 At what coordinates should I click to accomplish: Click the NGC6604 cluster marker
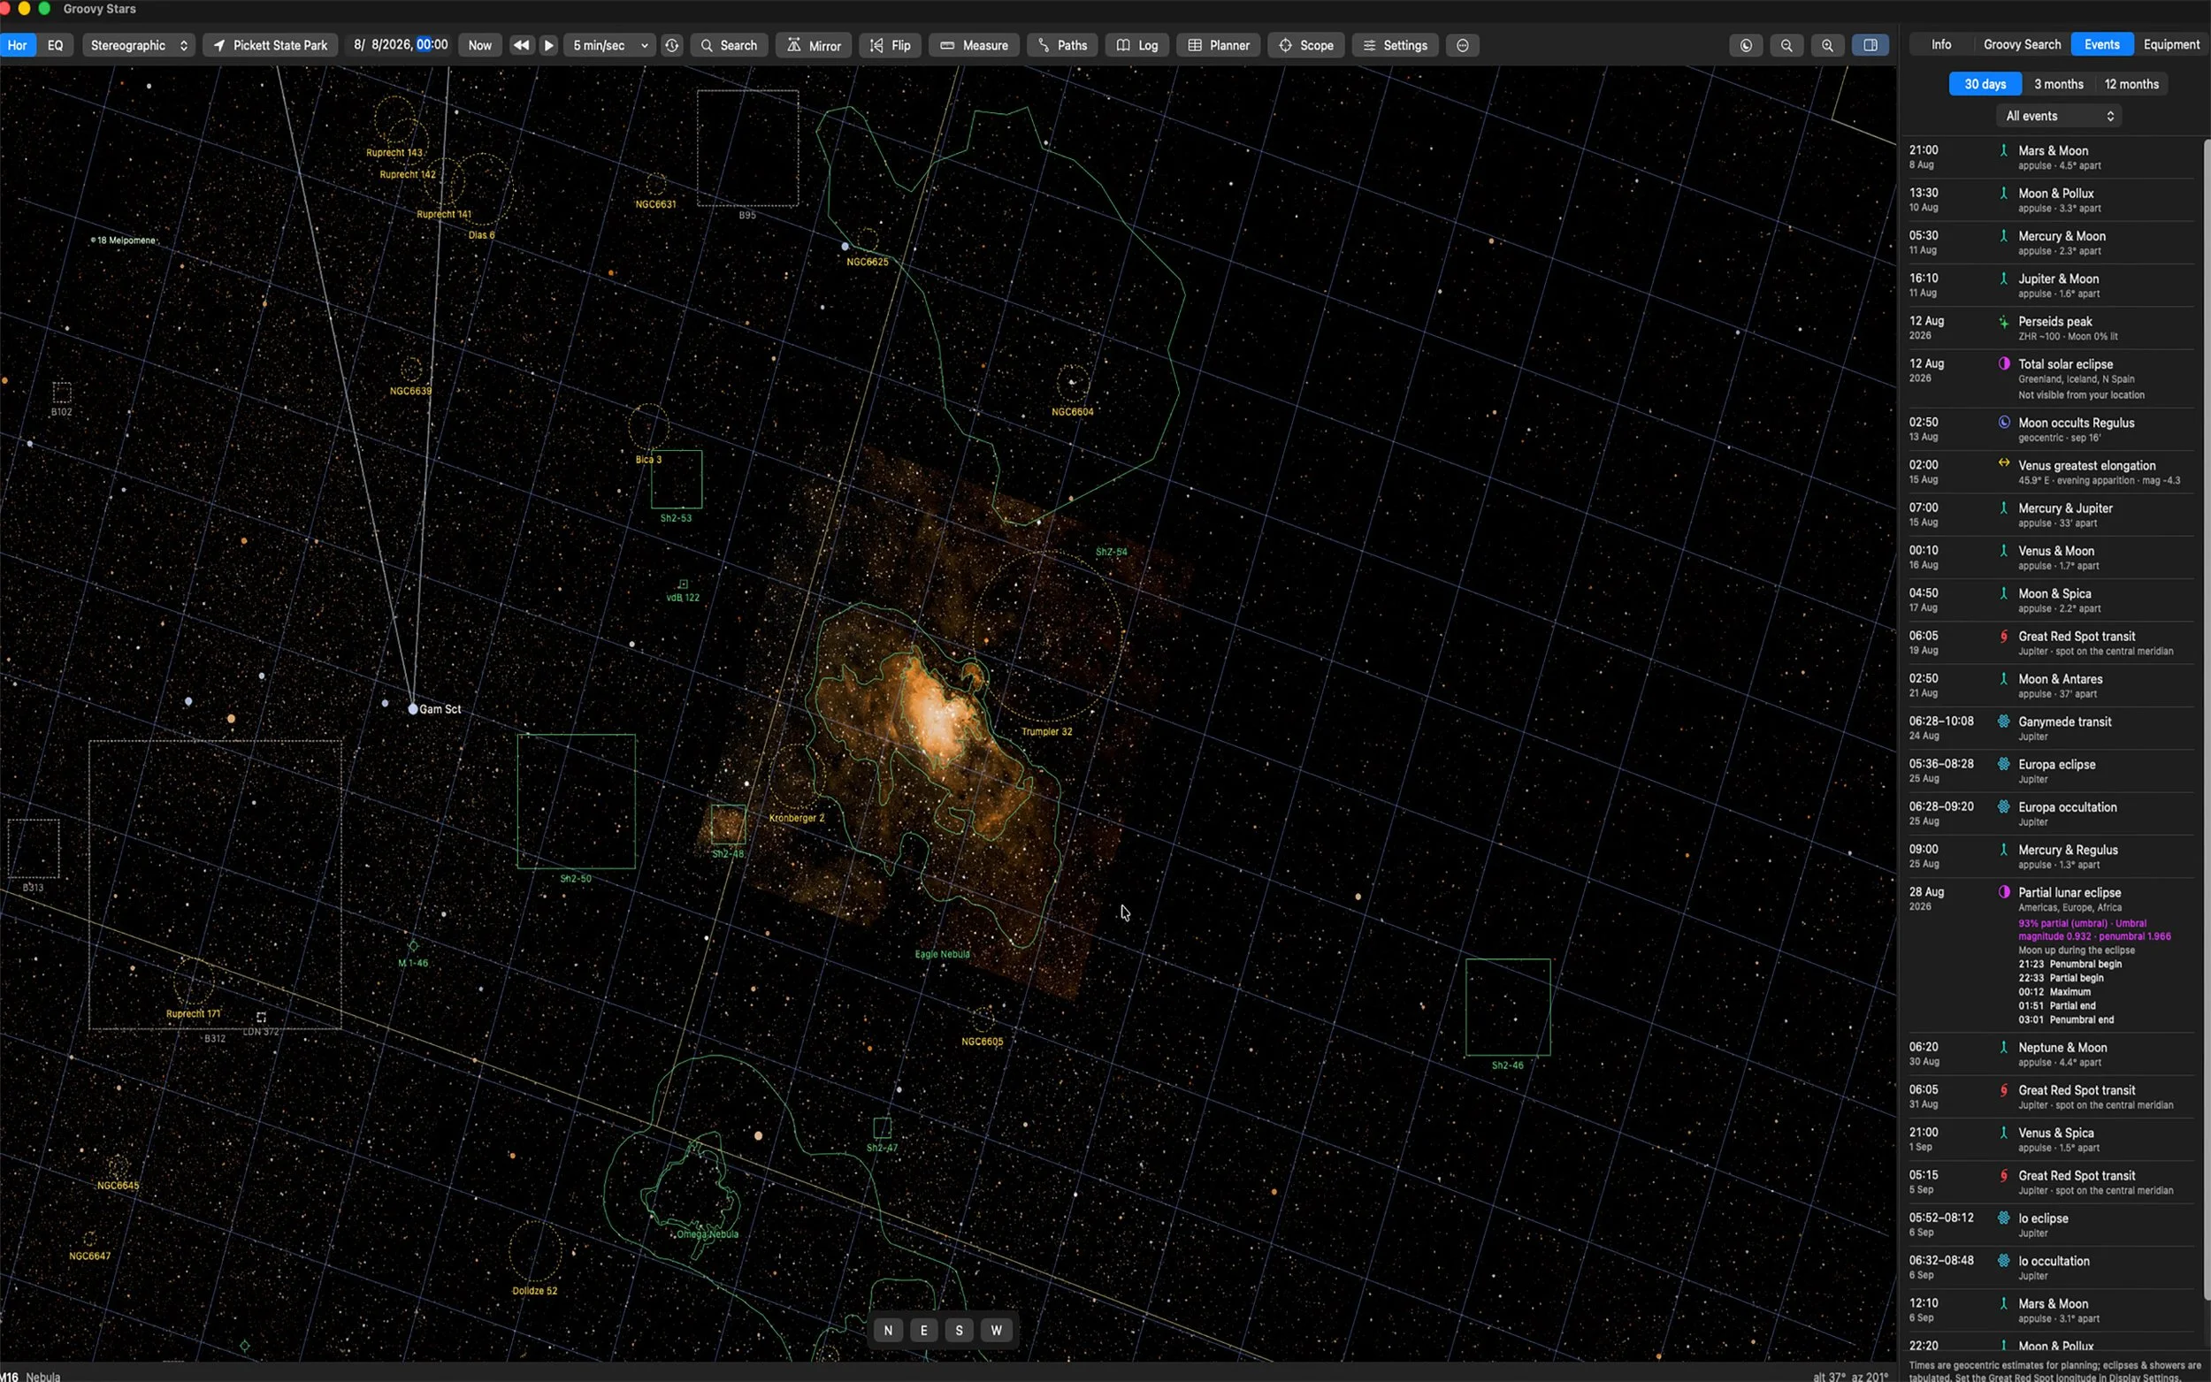point(1072,383)
